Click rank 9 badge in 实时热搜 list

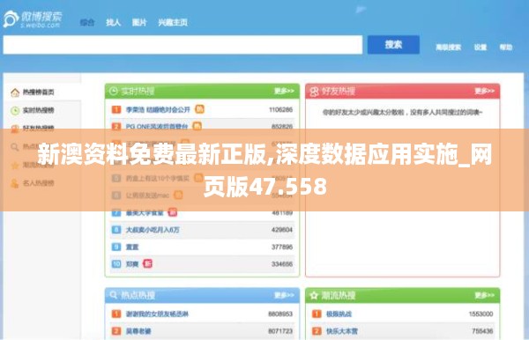click(x=116, y=247)
